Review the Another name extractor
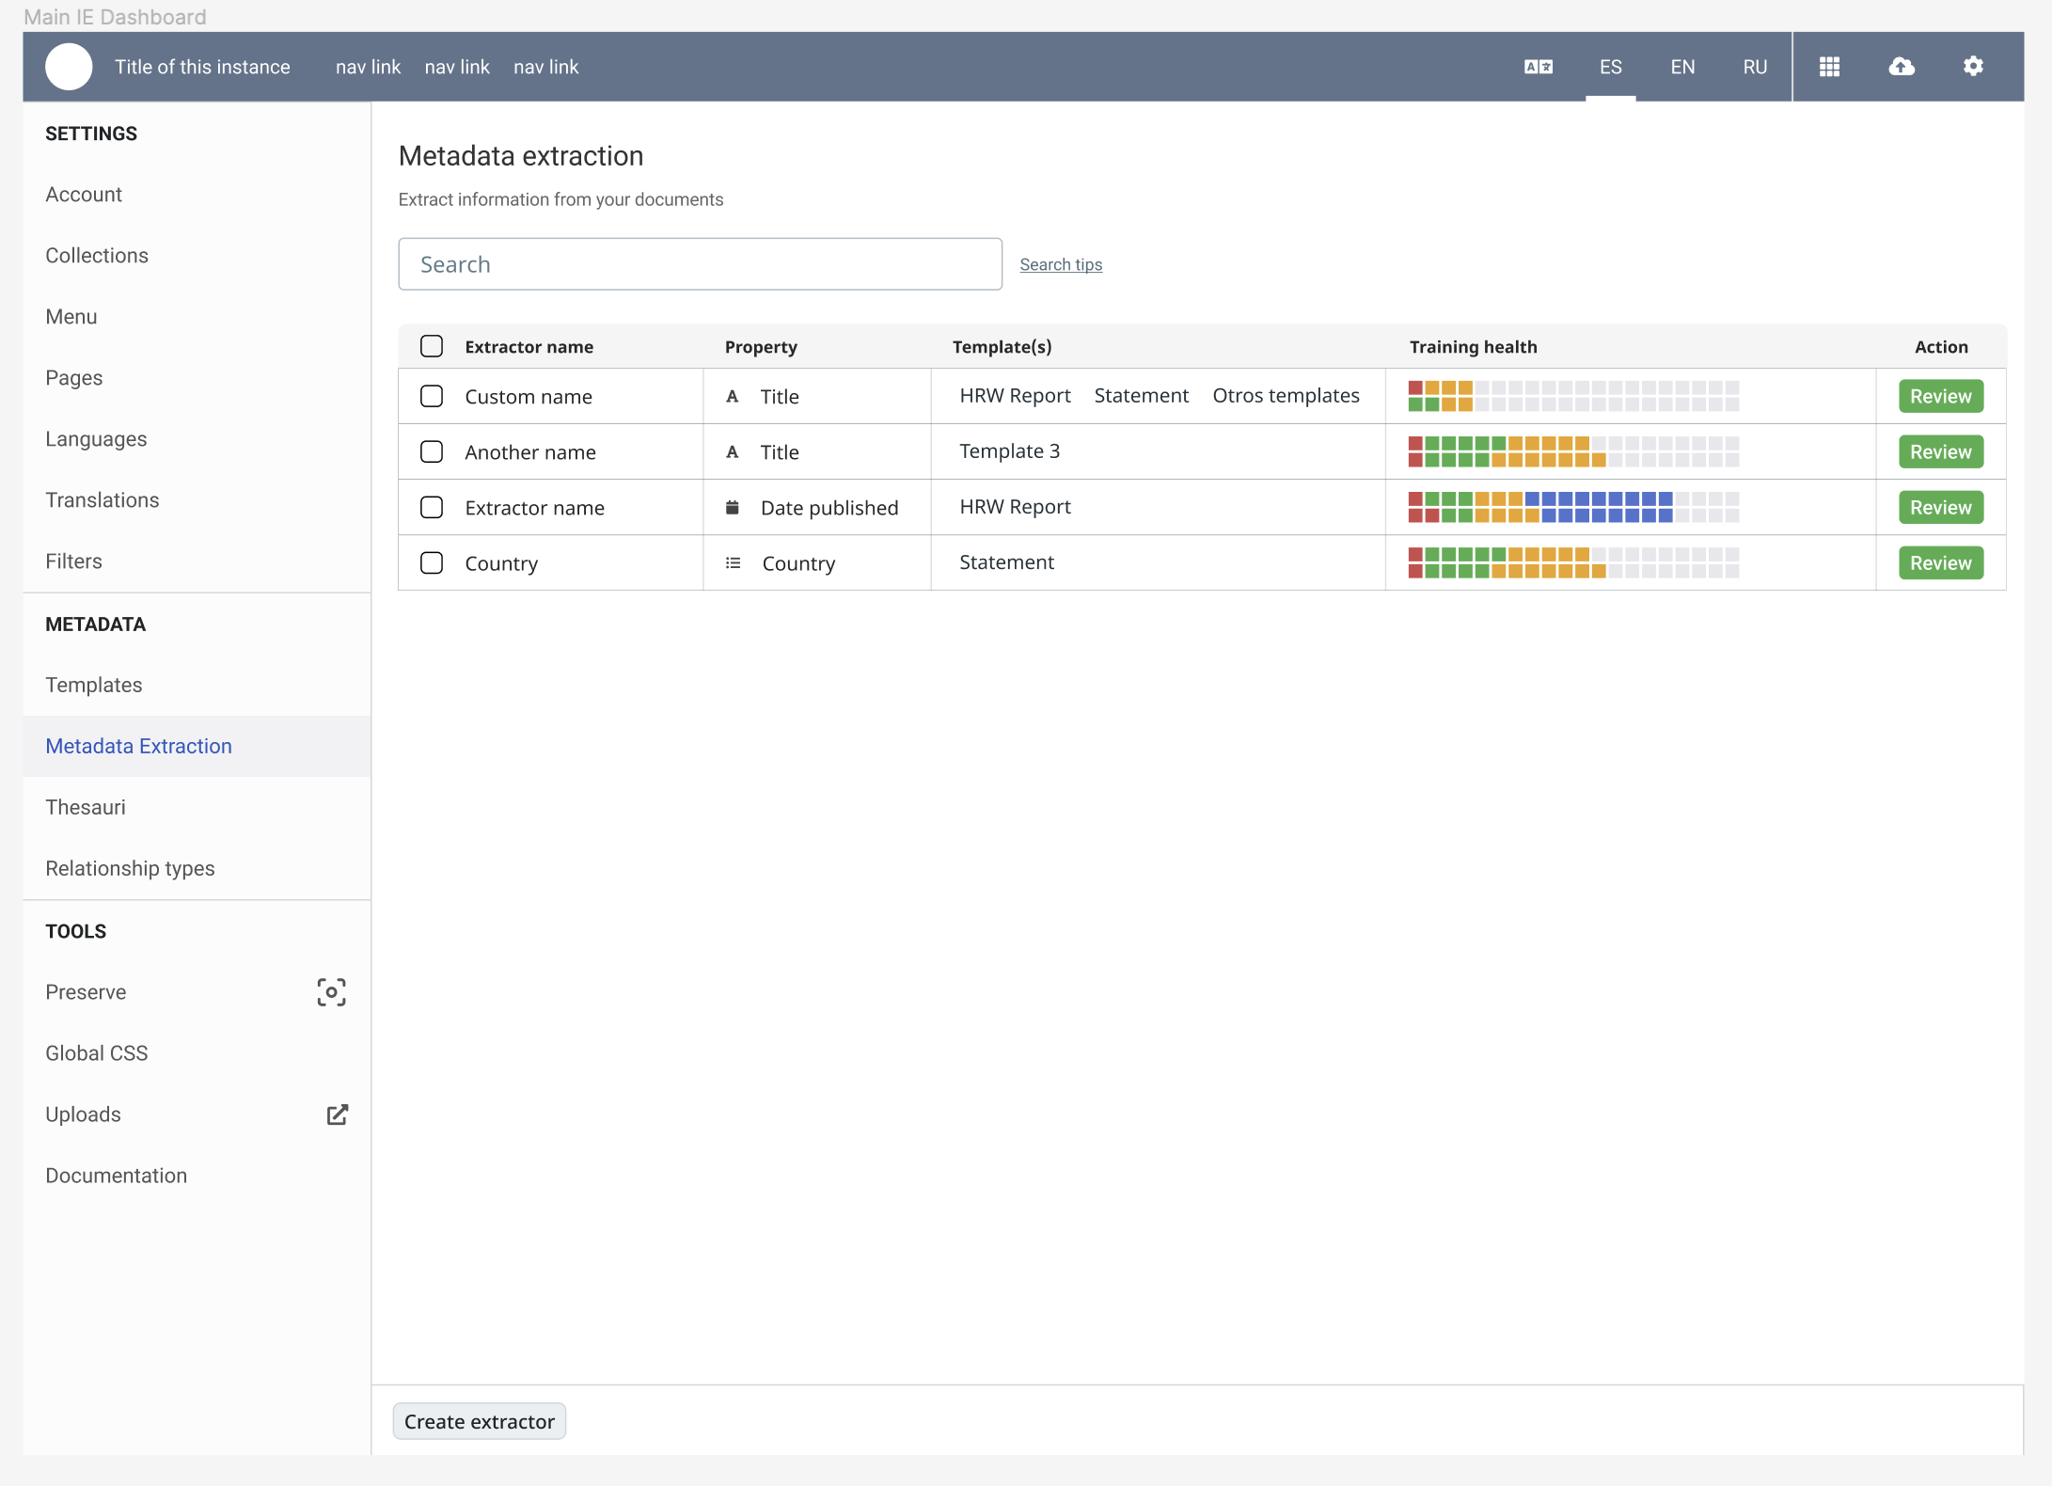 tap(1939, 451)
